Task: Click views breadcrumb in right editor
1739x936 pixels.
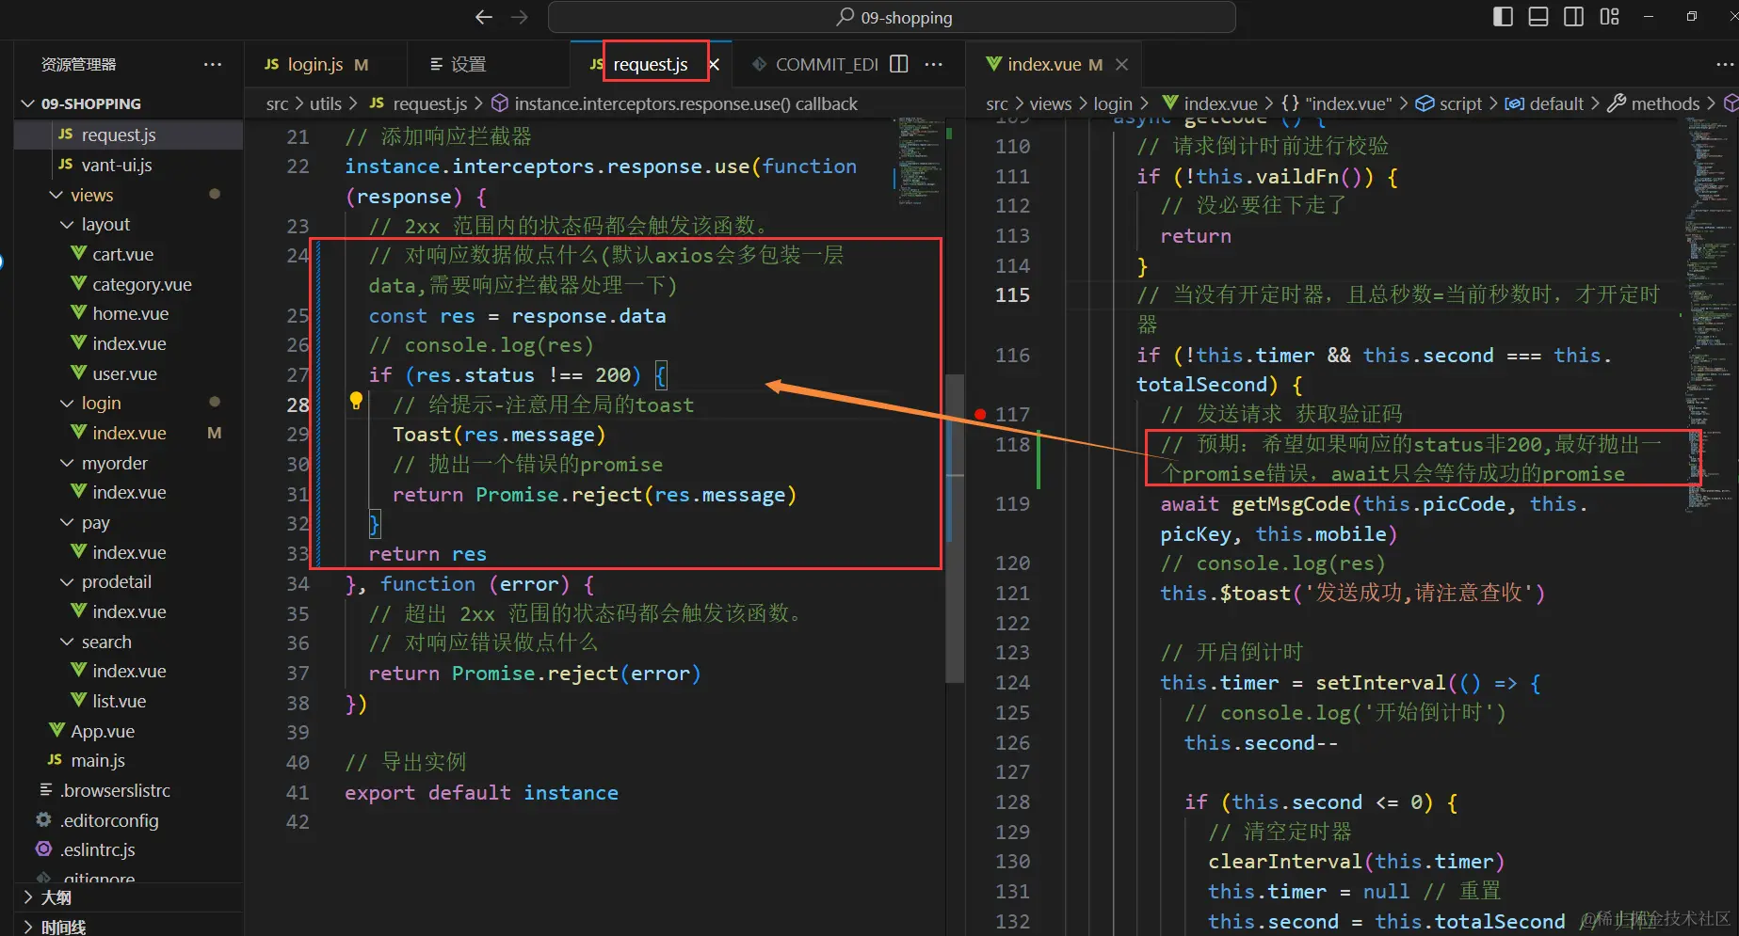Action: (1051, 103)
